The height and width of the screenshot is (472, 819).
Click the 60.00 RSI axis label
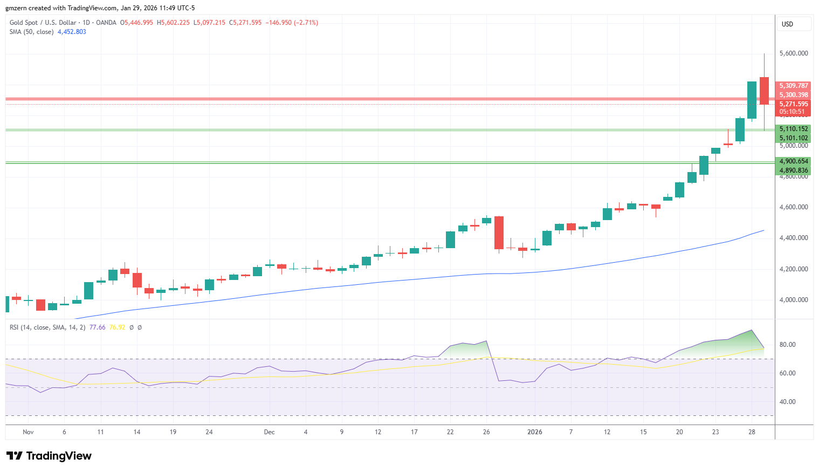point(788,373)
